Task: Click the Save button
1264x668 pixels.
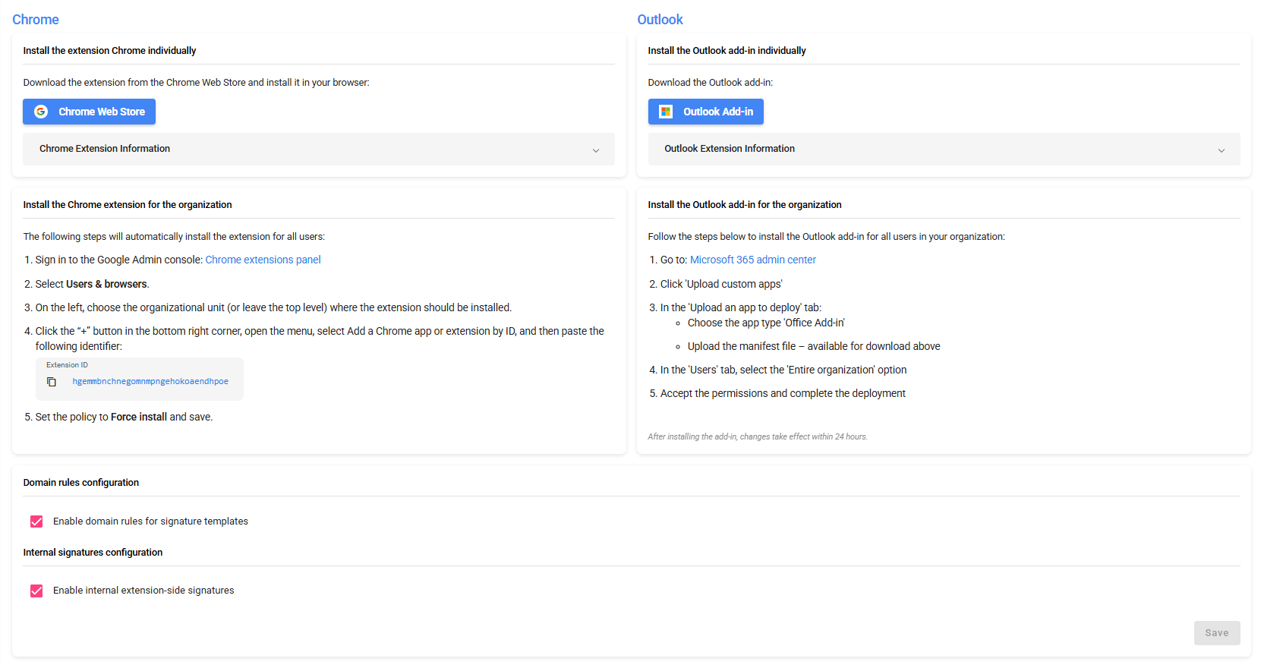Action: coord(1217,633)
